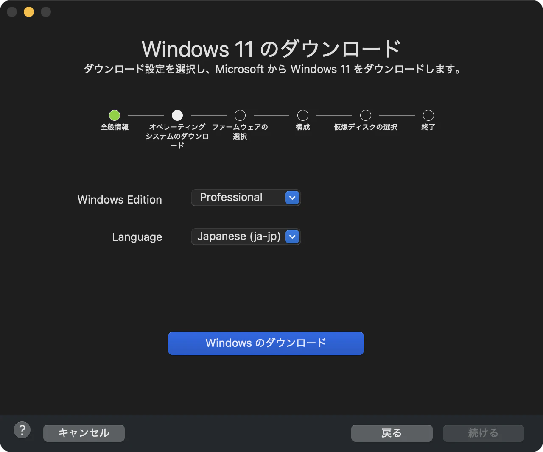Click the 構成 step label text
Viewport: 543px width, 452px height.
tap(303, 127)
